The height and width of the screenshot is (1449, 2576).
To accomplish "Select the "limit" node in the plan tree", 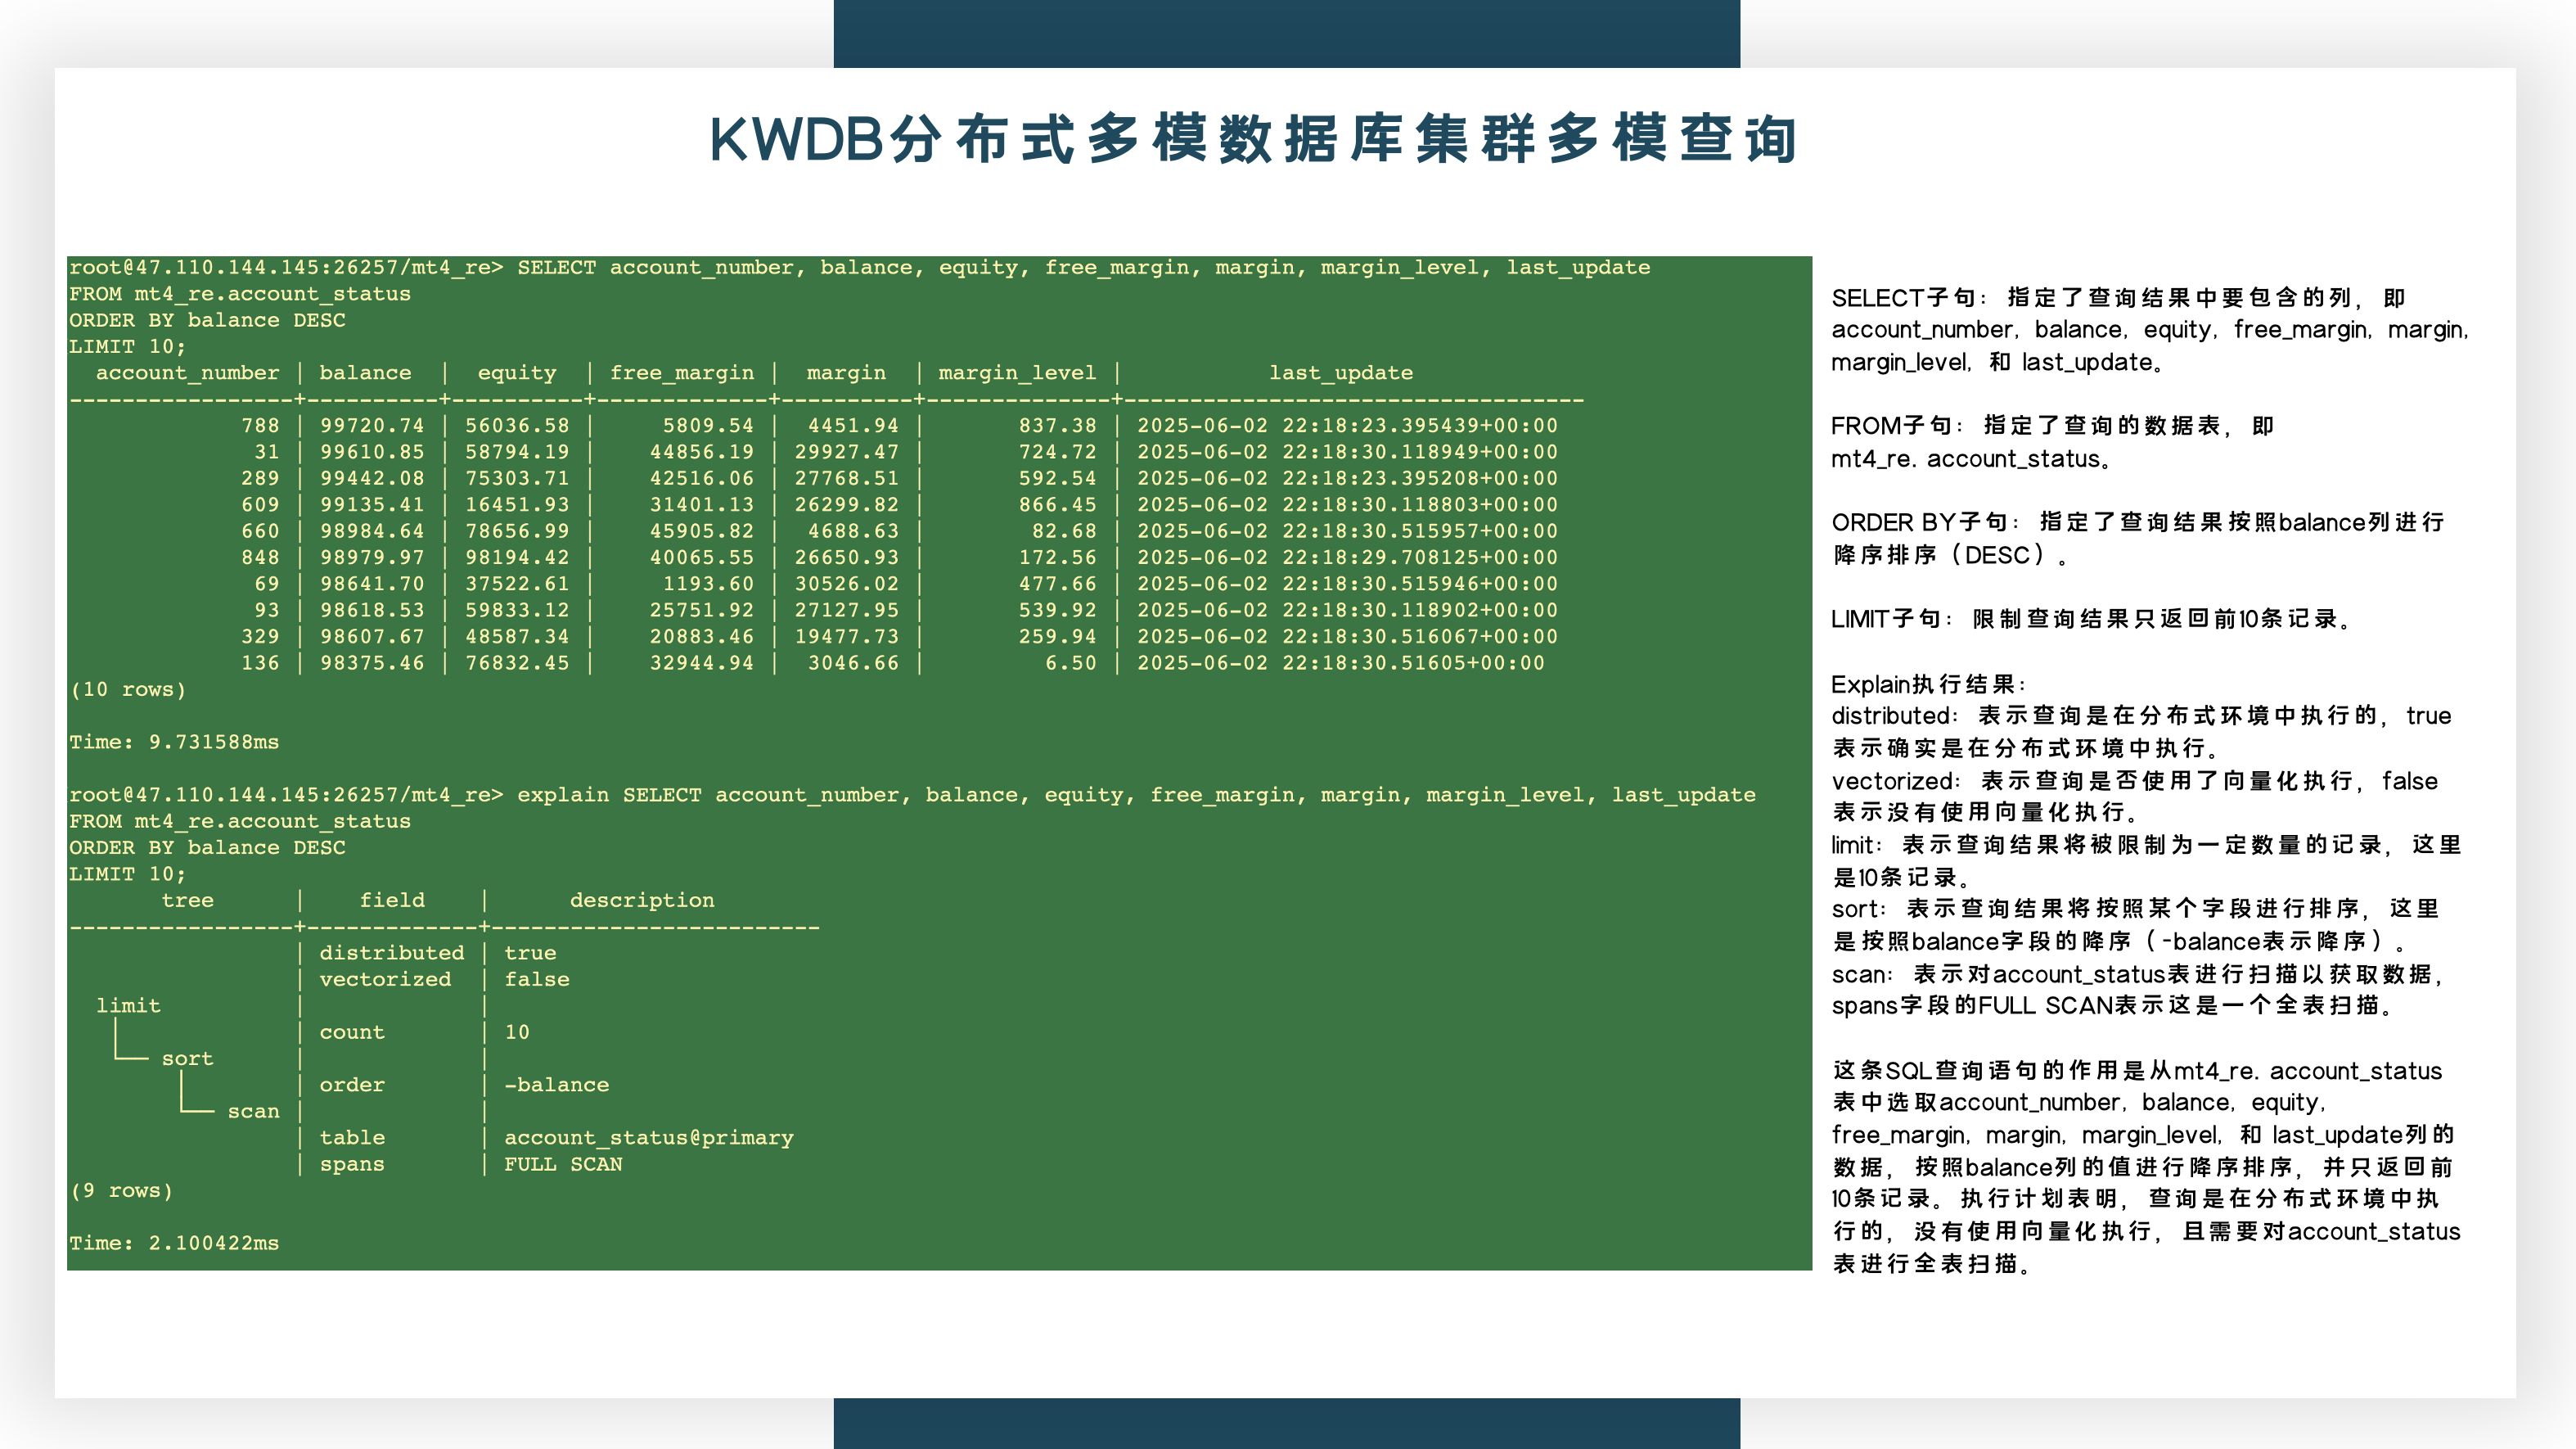I will coord(128,1005).
